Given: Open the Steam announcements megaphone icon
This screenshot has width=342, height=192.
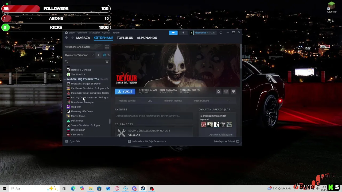Looking at the screenshot, I should pyautogui.click(x=173, y=33).
